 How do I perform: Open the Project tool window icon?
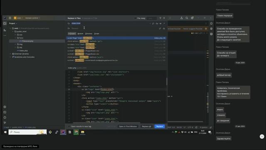tap(5, 23)
